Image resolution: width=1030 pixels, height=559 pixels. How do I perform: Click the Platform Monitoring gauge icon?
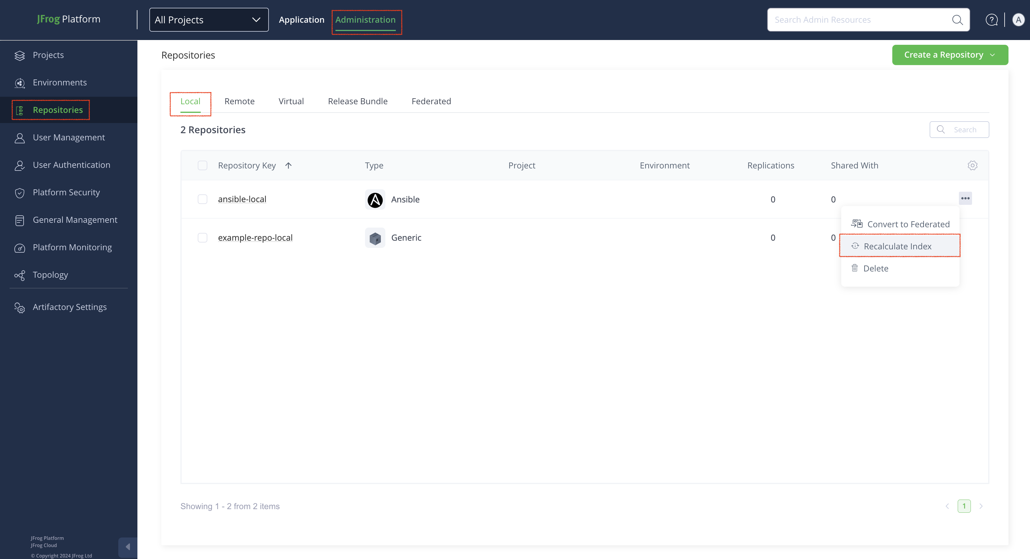(x=20, y=248)
